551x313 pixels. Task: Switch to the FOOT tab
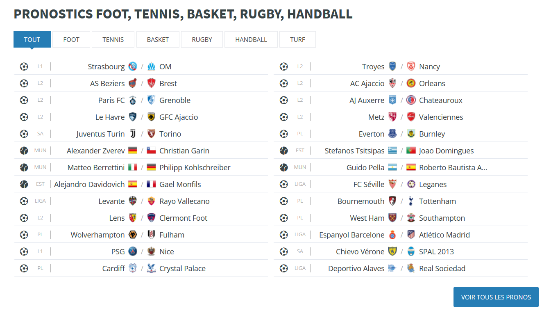pos(71,39)
